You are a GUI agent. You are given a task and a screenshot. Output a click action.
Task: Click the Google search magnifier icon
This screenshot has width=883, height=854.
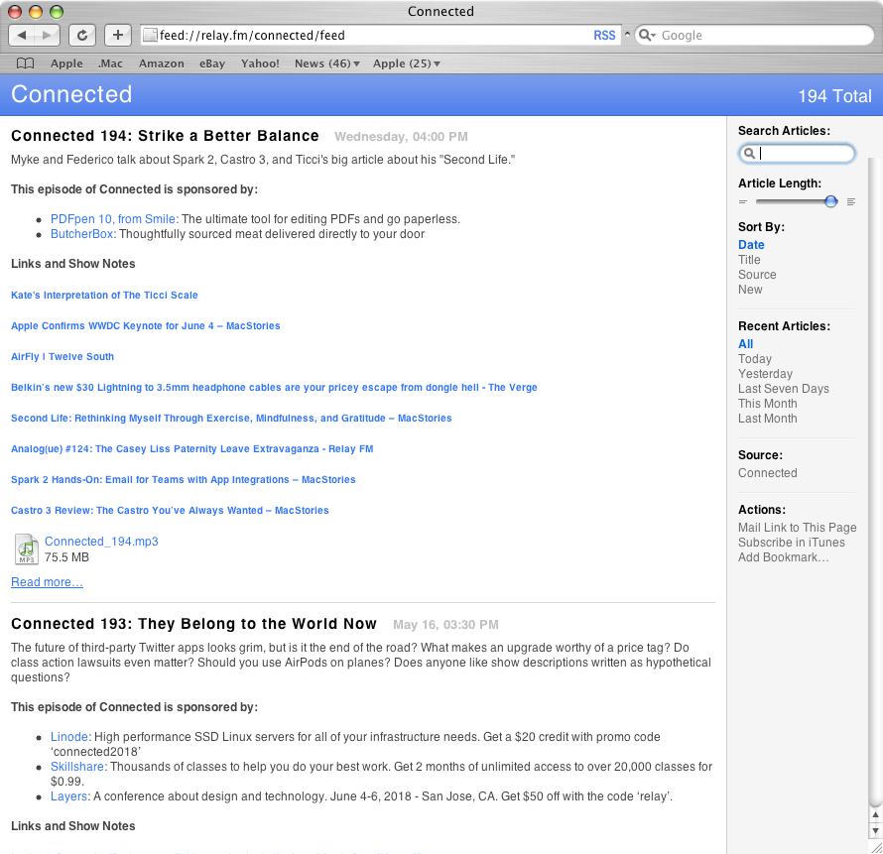pyautogui.click(x=647, y=36)
